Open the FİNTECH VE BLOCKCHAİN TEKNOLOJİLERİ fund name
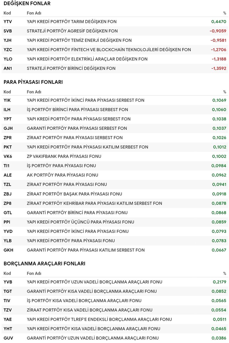This screenshot has height=343, width=229. (109, 49)
